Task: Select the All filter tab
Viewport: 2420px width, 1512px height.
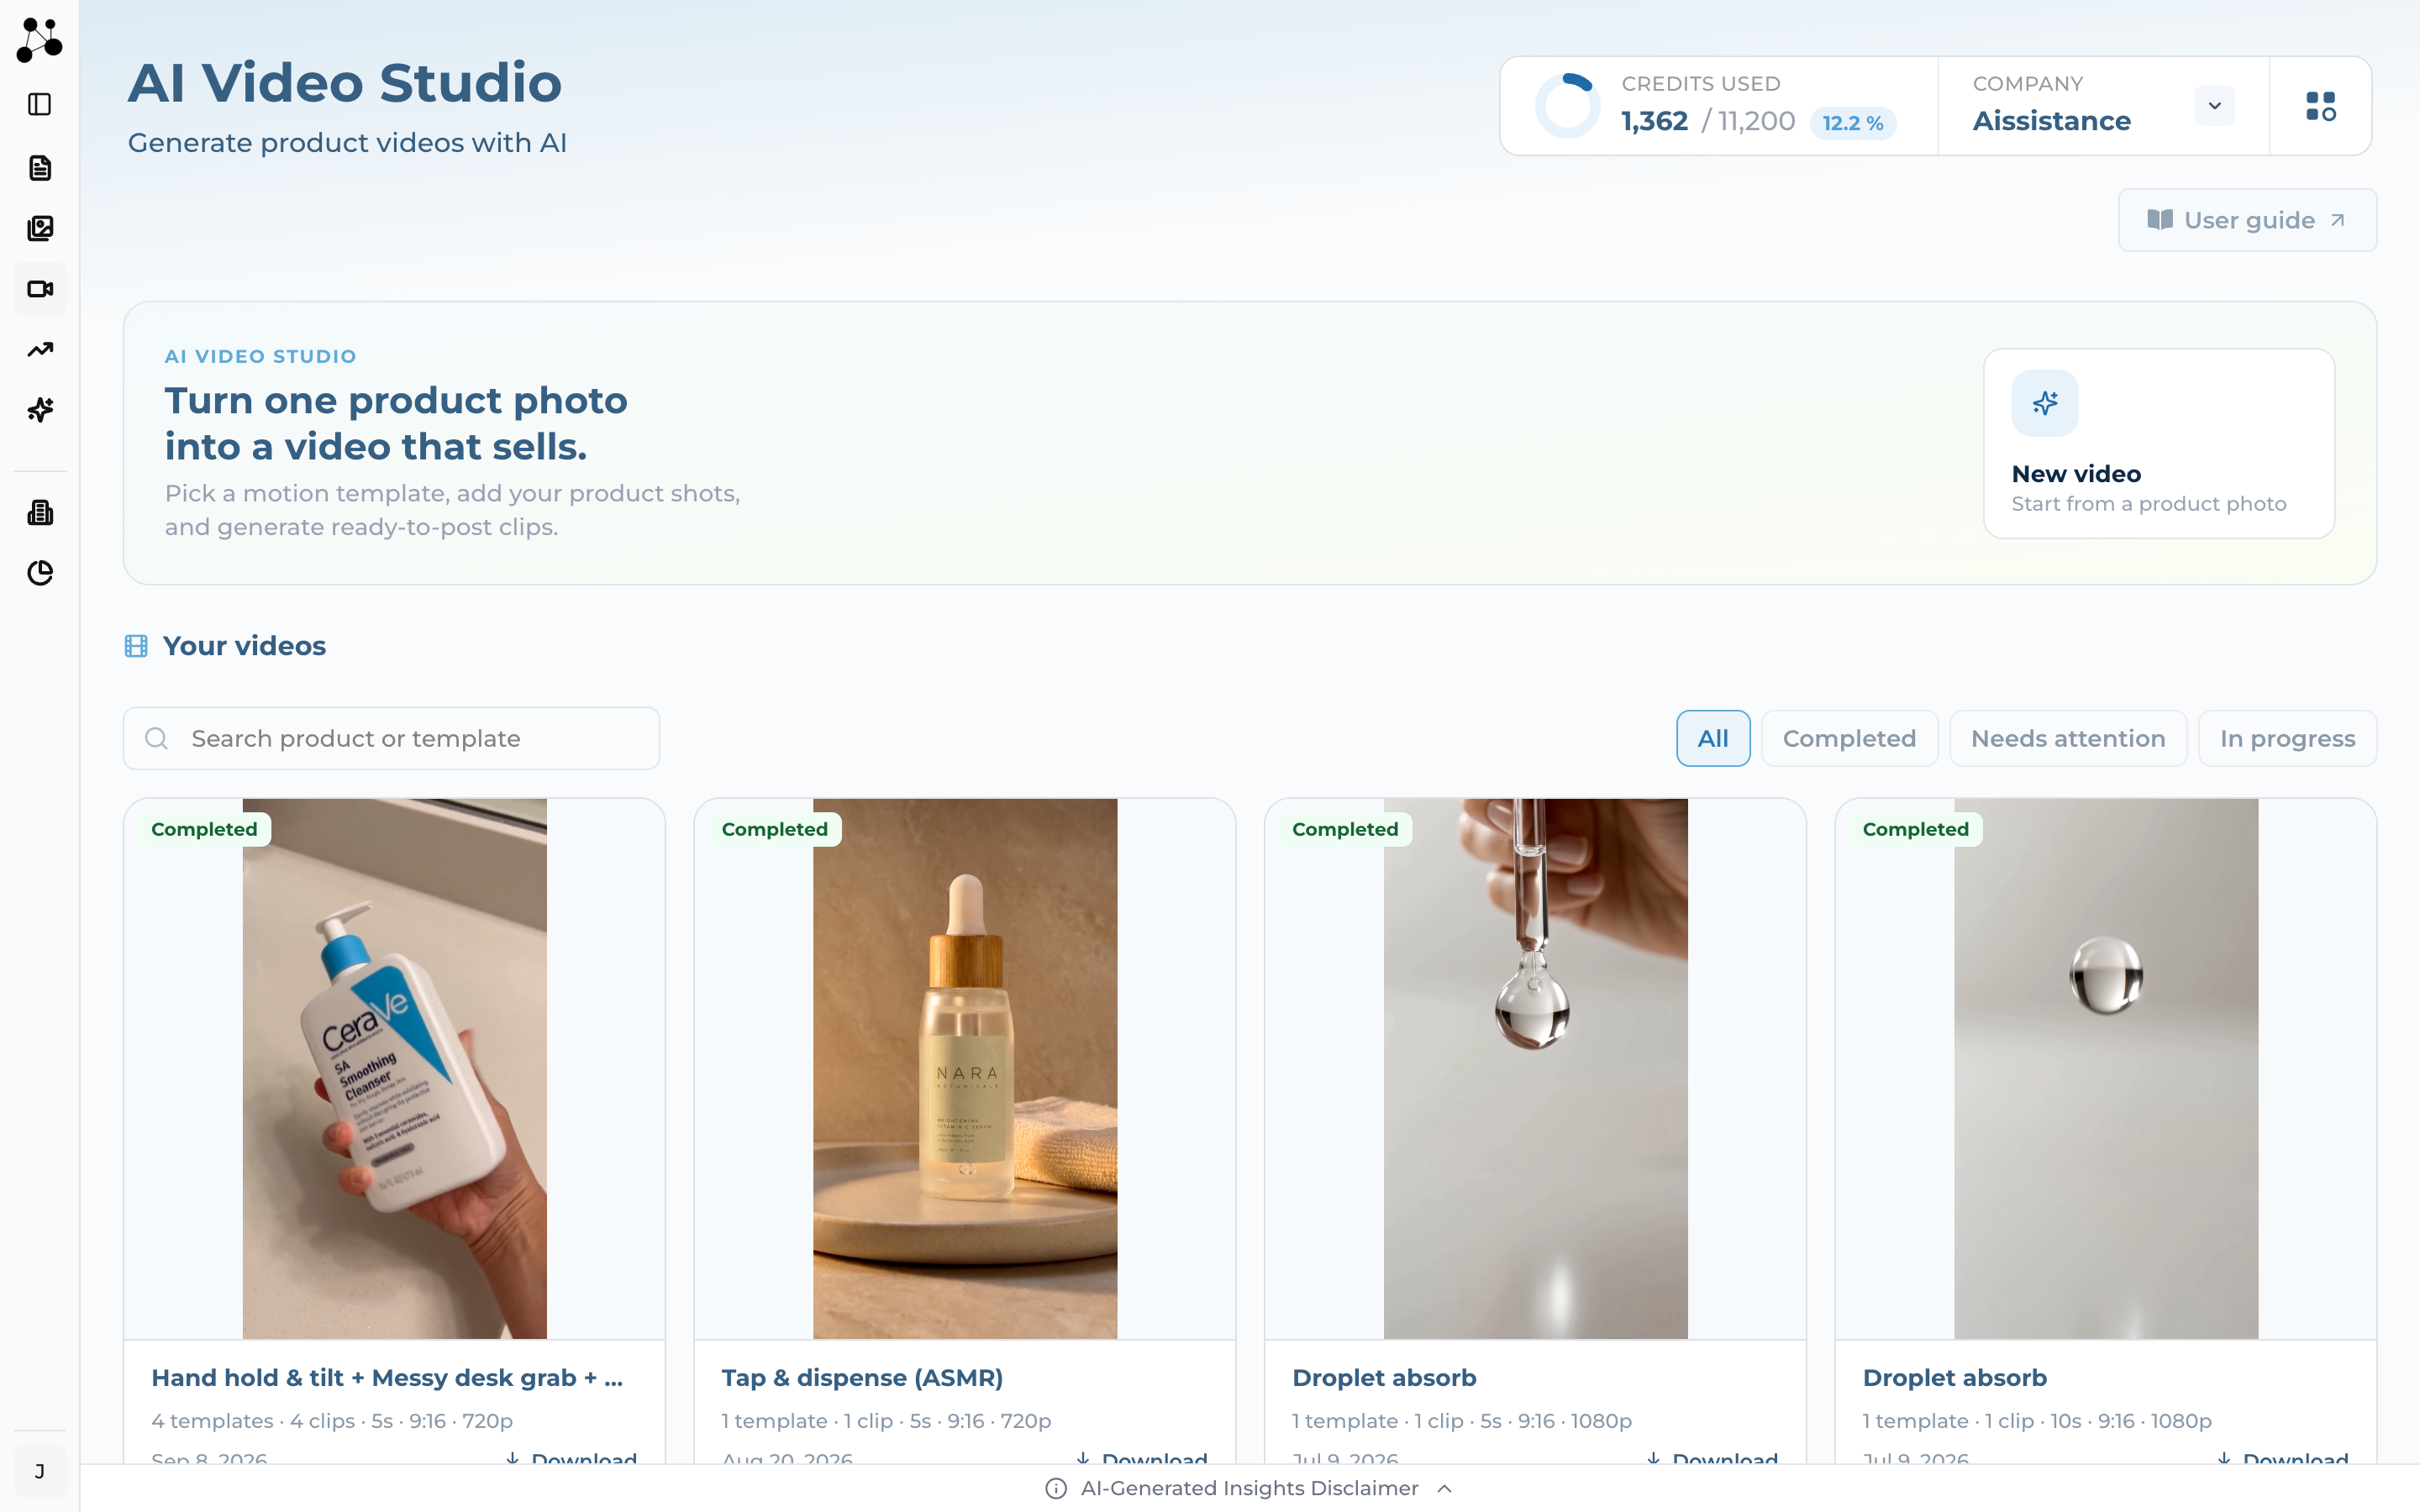Action: pyautogui.click(x=1713, y=738)
